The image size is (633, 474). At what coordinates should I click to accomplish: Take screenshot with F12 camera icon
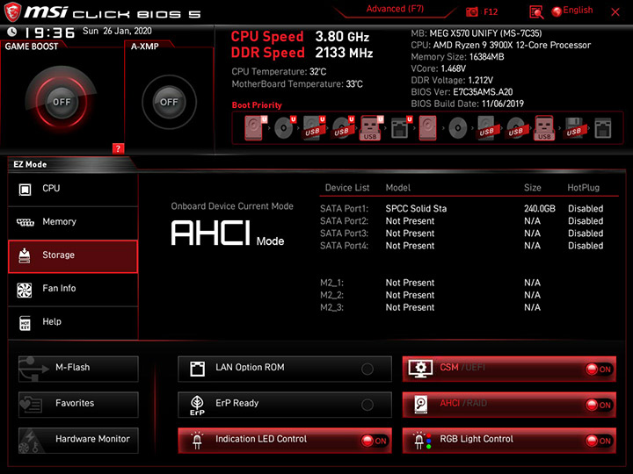pyautogui.click(x=471, y=11)
